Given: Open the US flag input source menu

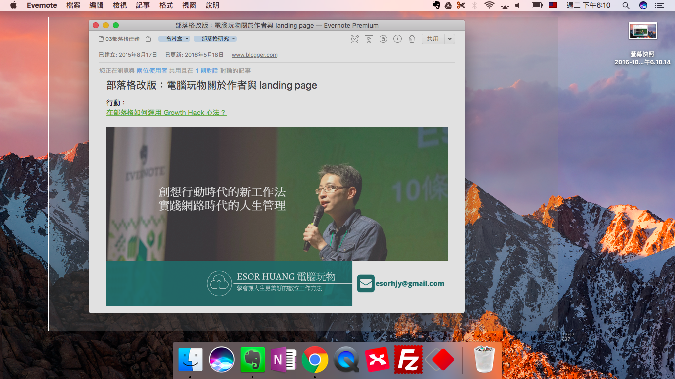Looking at the screenshot, I should tap(553, 5).
